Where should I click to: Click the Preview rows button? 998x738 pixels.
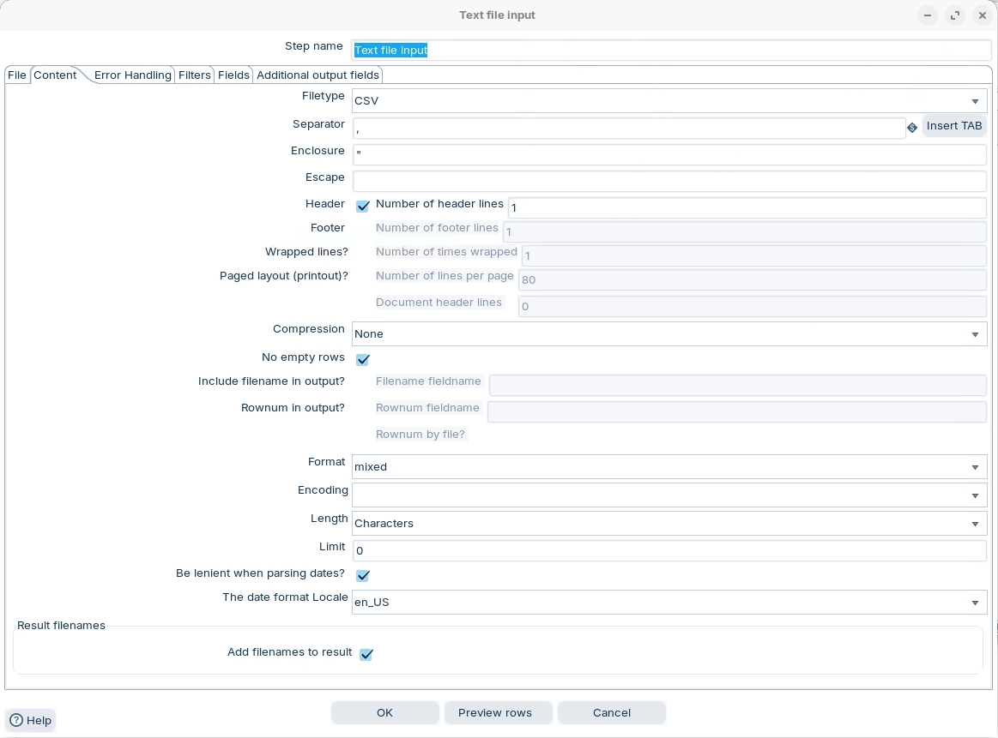pos(495,713)
